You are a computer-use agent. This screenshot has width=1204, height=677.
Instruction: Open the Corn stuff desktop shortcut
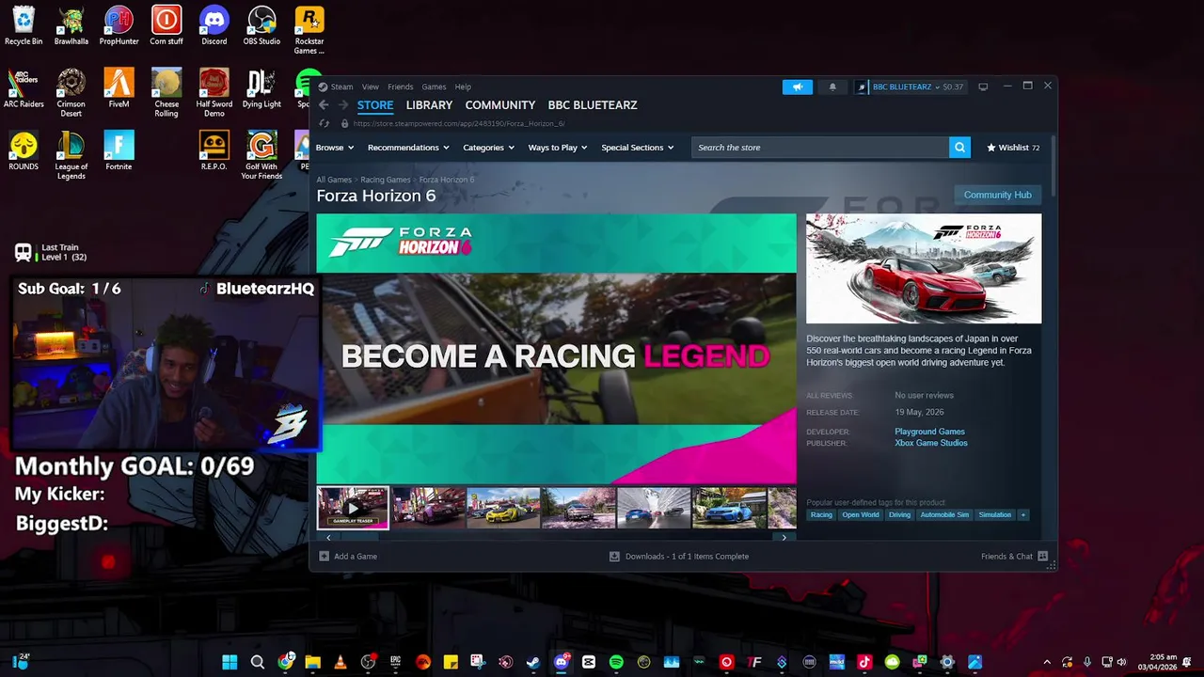[x=166, y=25]
